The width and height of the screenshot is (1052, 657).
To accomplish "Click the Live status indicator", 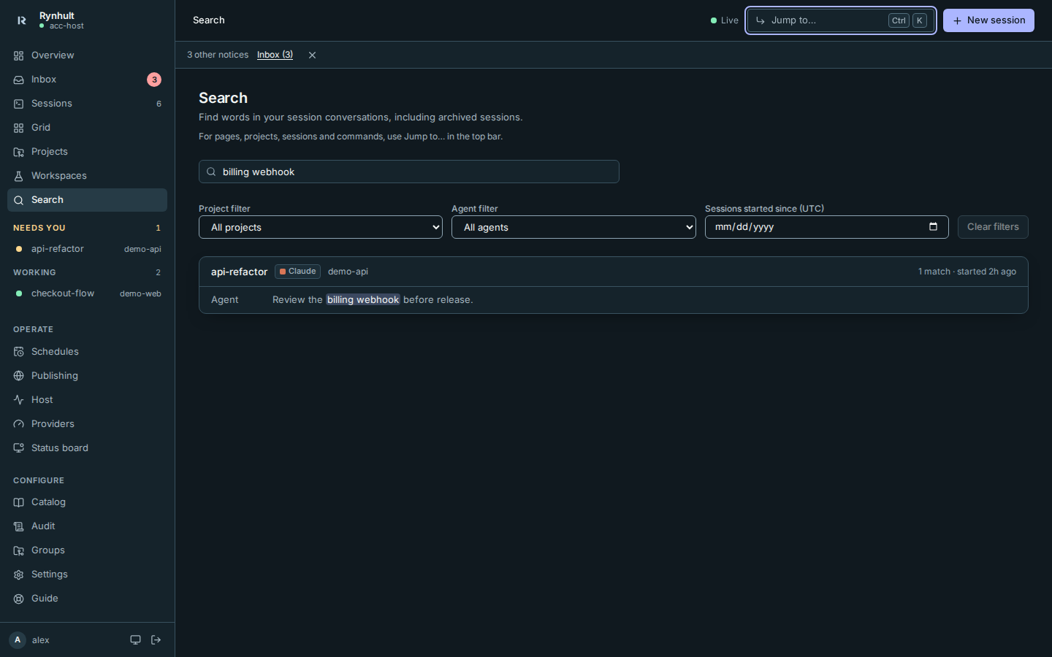I will tap(724, 20).
